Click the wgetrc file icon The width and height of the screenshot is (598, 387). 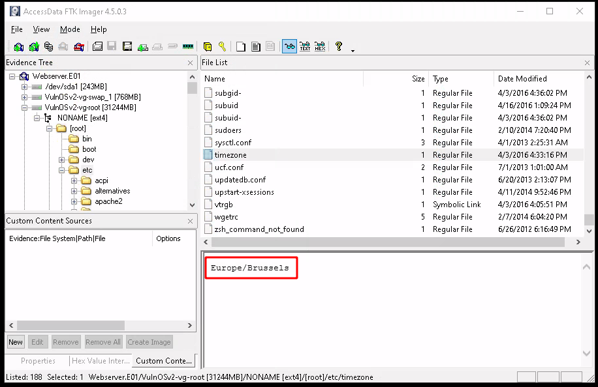pos(208,217)
